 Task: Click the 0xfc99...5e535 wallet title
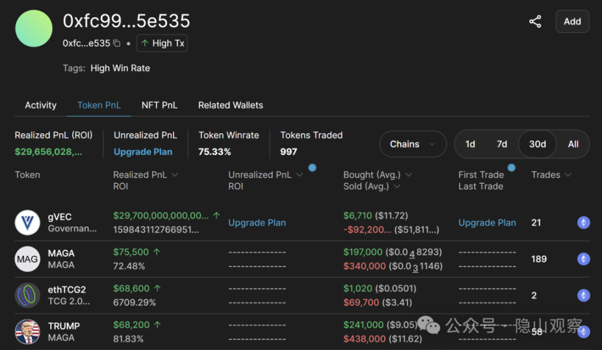126,20
